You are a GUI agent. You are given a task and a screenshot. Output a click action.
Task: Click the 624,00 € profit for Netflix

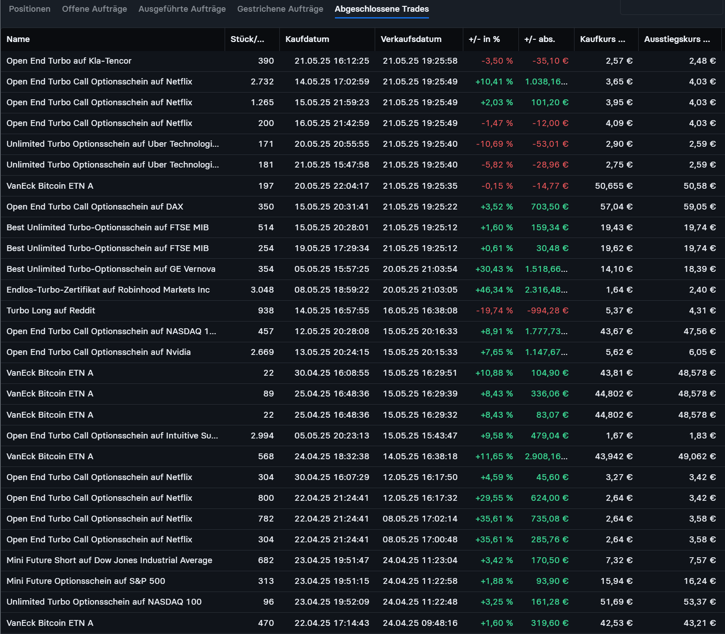550,498
